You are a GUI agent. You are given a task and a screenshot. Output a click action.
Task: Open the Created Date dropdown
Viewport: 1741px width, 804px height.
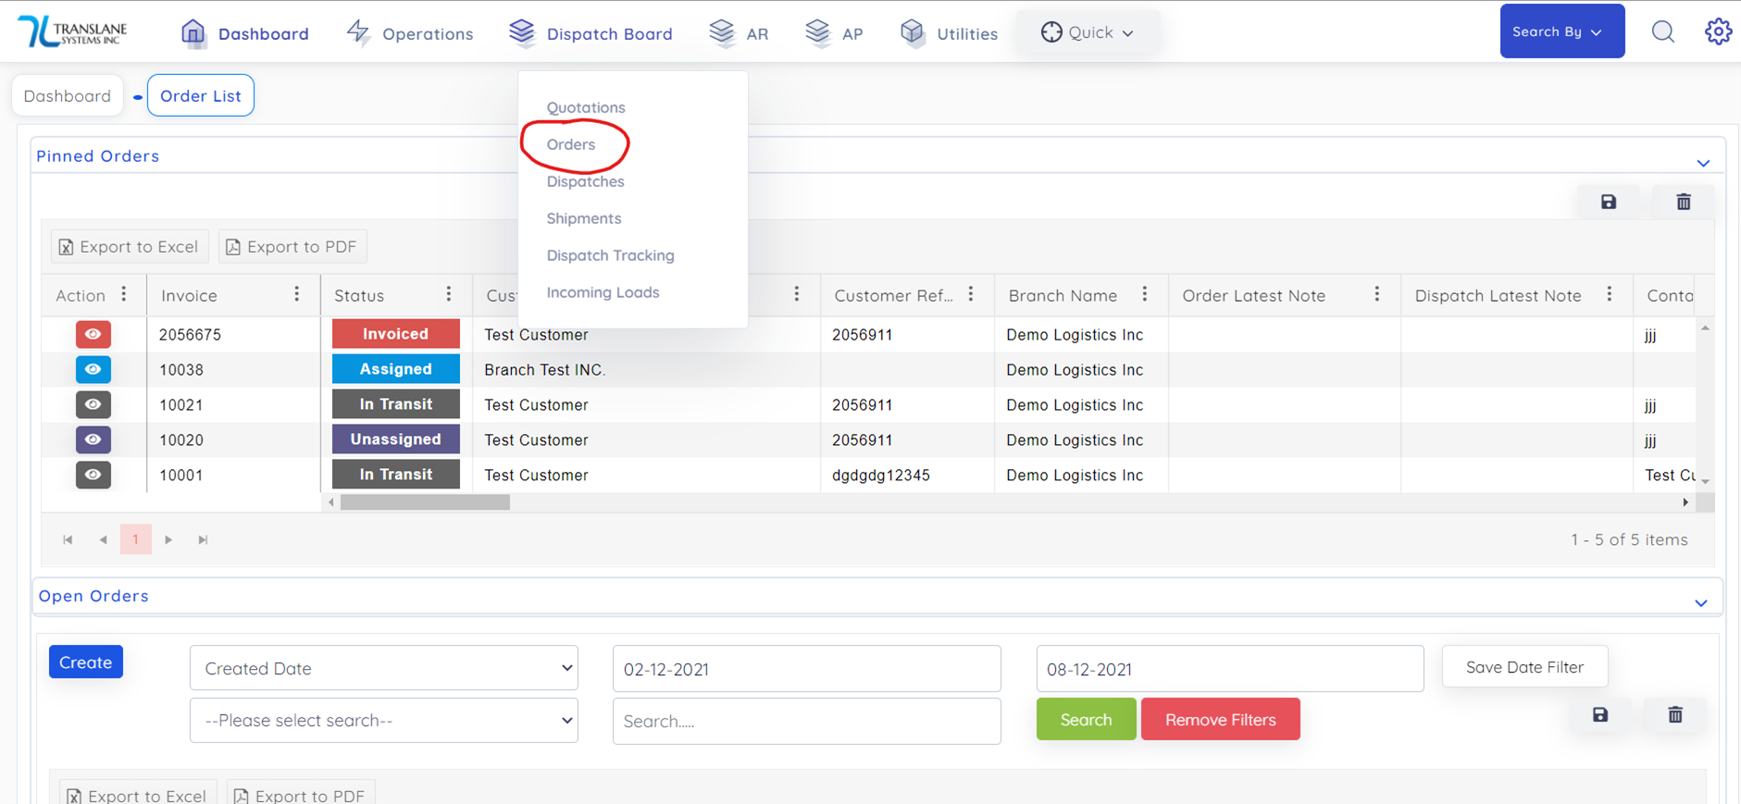[383, 668]
